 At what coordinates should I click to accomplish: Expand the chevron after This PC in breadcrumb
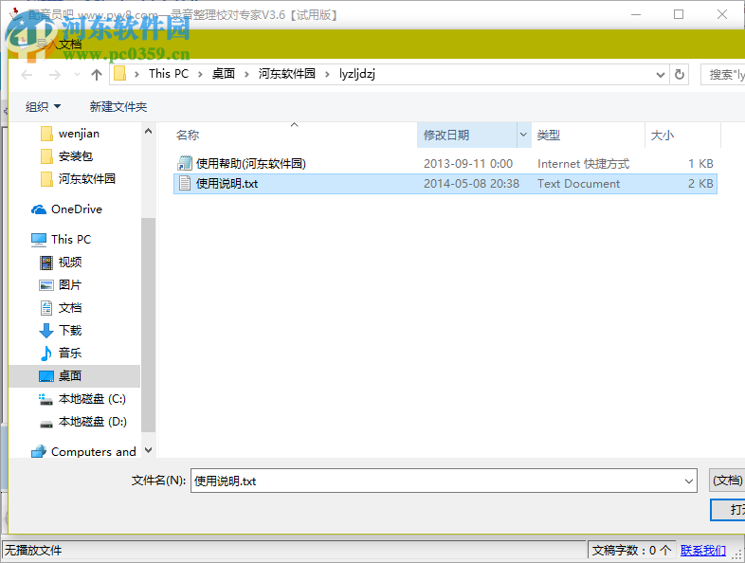pyautogui.click(x=200, y=74)
